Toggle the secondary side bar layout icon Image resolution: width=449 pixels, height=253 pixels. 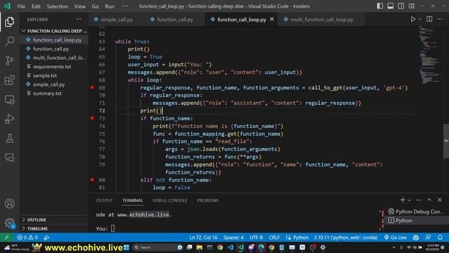pyautogui.click(x=401, y=6)
